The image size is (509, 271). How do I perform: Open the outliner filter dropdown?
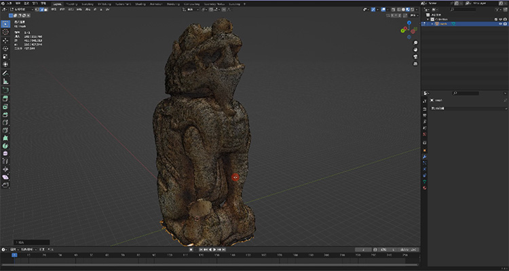499,10
